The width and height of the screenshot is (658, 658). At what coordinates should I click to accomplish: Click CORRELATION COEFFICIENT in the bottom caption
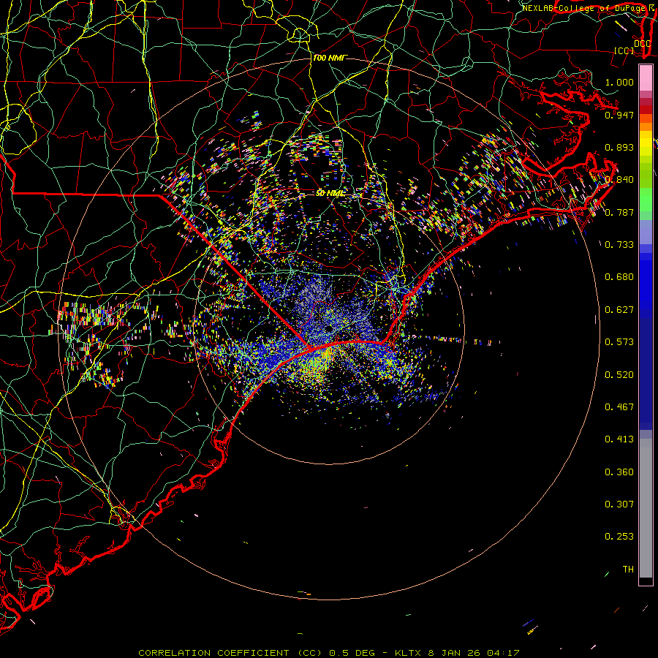[213, 653]
